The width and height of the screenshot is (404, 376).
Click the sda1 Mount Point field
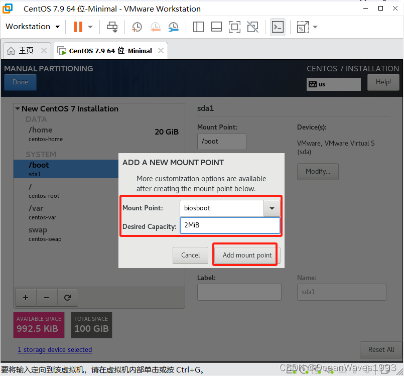tap(222, 141)
